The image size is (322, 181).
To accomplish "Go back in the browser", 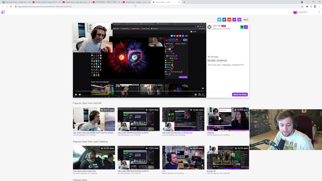I will pyautogui.click(x=3, y=7).
